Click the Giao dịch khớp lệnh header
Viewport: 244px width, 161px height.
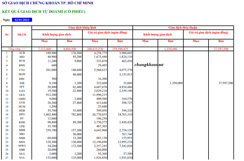82,28
